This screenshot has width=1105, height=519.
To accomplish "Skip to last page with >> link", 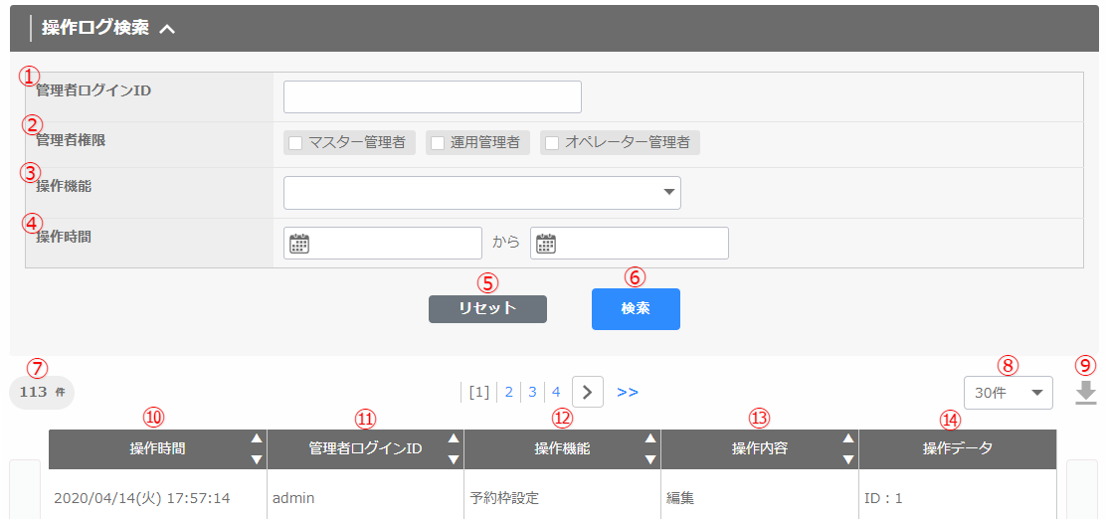I will (628, 393).
